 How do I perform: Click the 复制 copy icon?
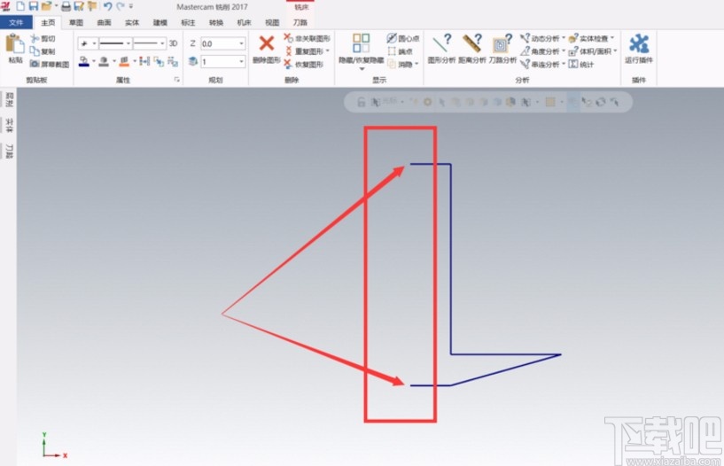(35, 51)
